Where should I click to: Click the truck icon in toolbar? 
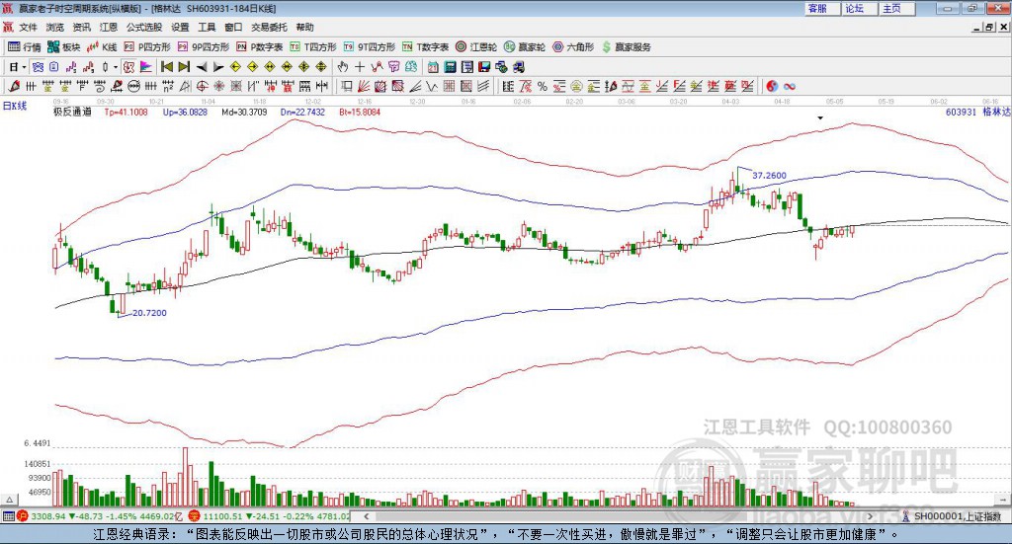pyautogui.click(x=518, y=67)
